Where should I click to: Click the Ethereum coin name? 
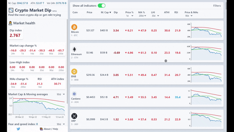(x=76, y=54)
